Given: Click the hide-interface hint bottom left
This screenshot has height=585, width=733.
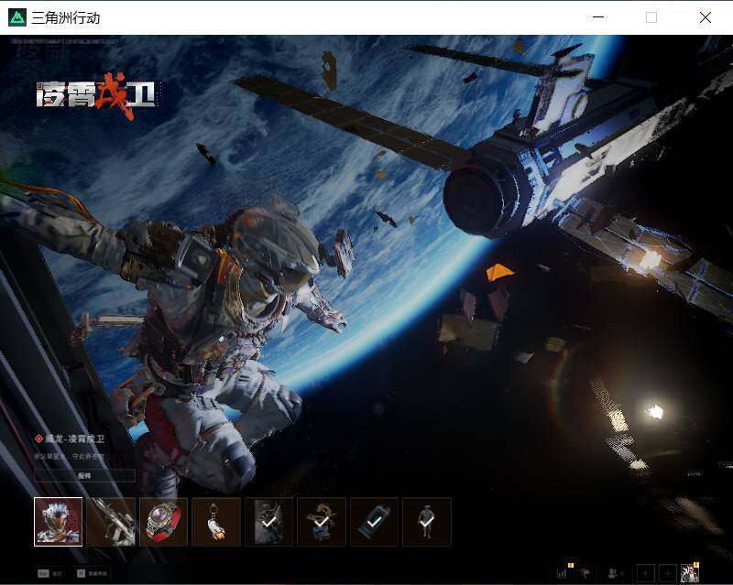Looking at the screenshot, I should click(93, 573).
